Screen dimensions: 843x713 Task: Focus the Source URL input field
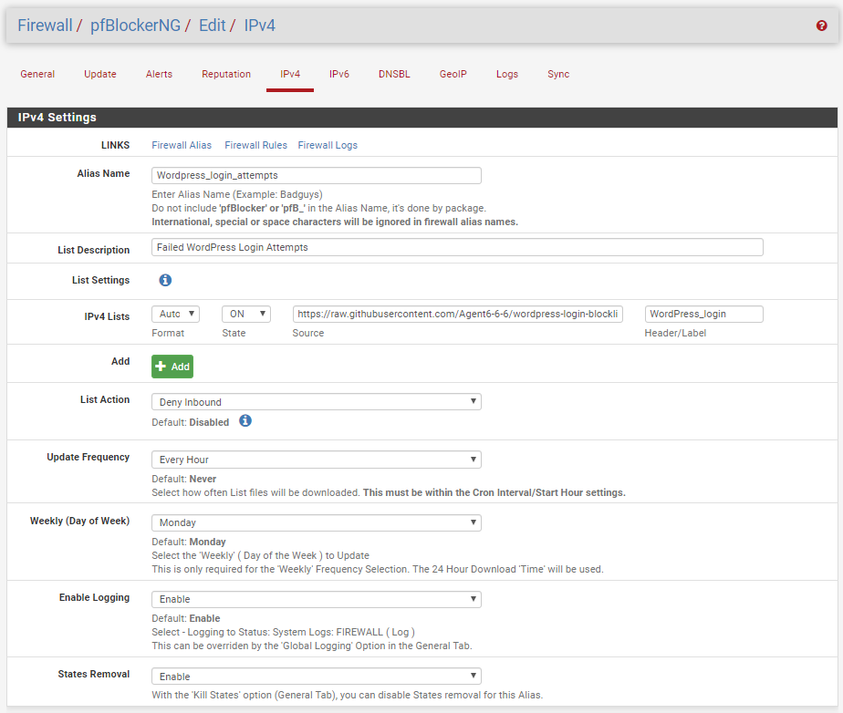click(460, 314)
